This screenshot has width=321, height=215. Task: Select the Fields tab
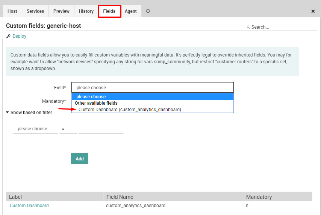click(109, 11)
